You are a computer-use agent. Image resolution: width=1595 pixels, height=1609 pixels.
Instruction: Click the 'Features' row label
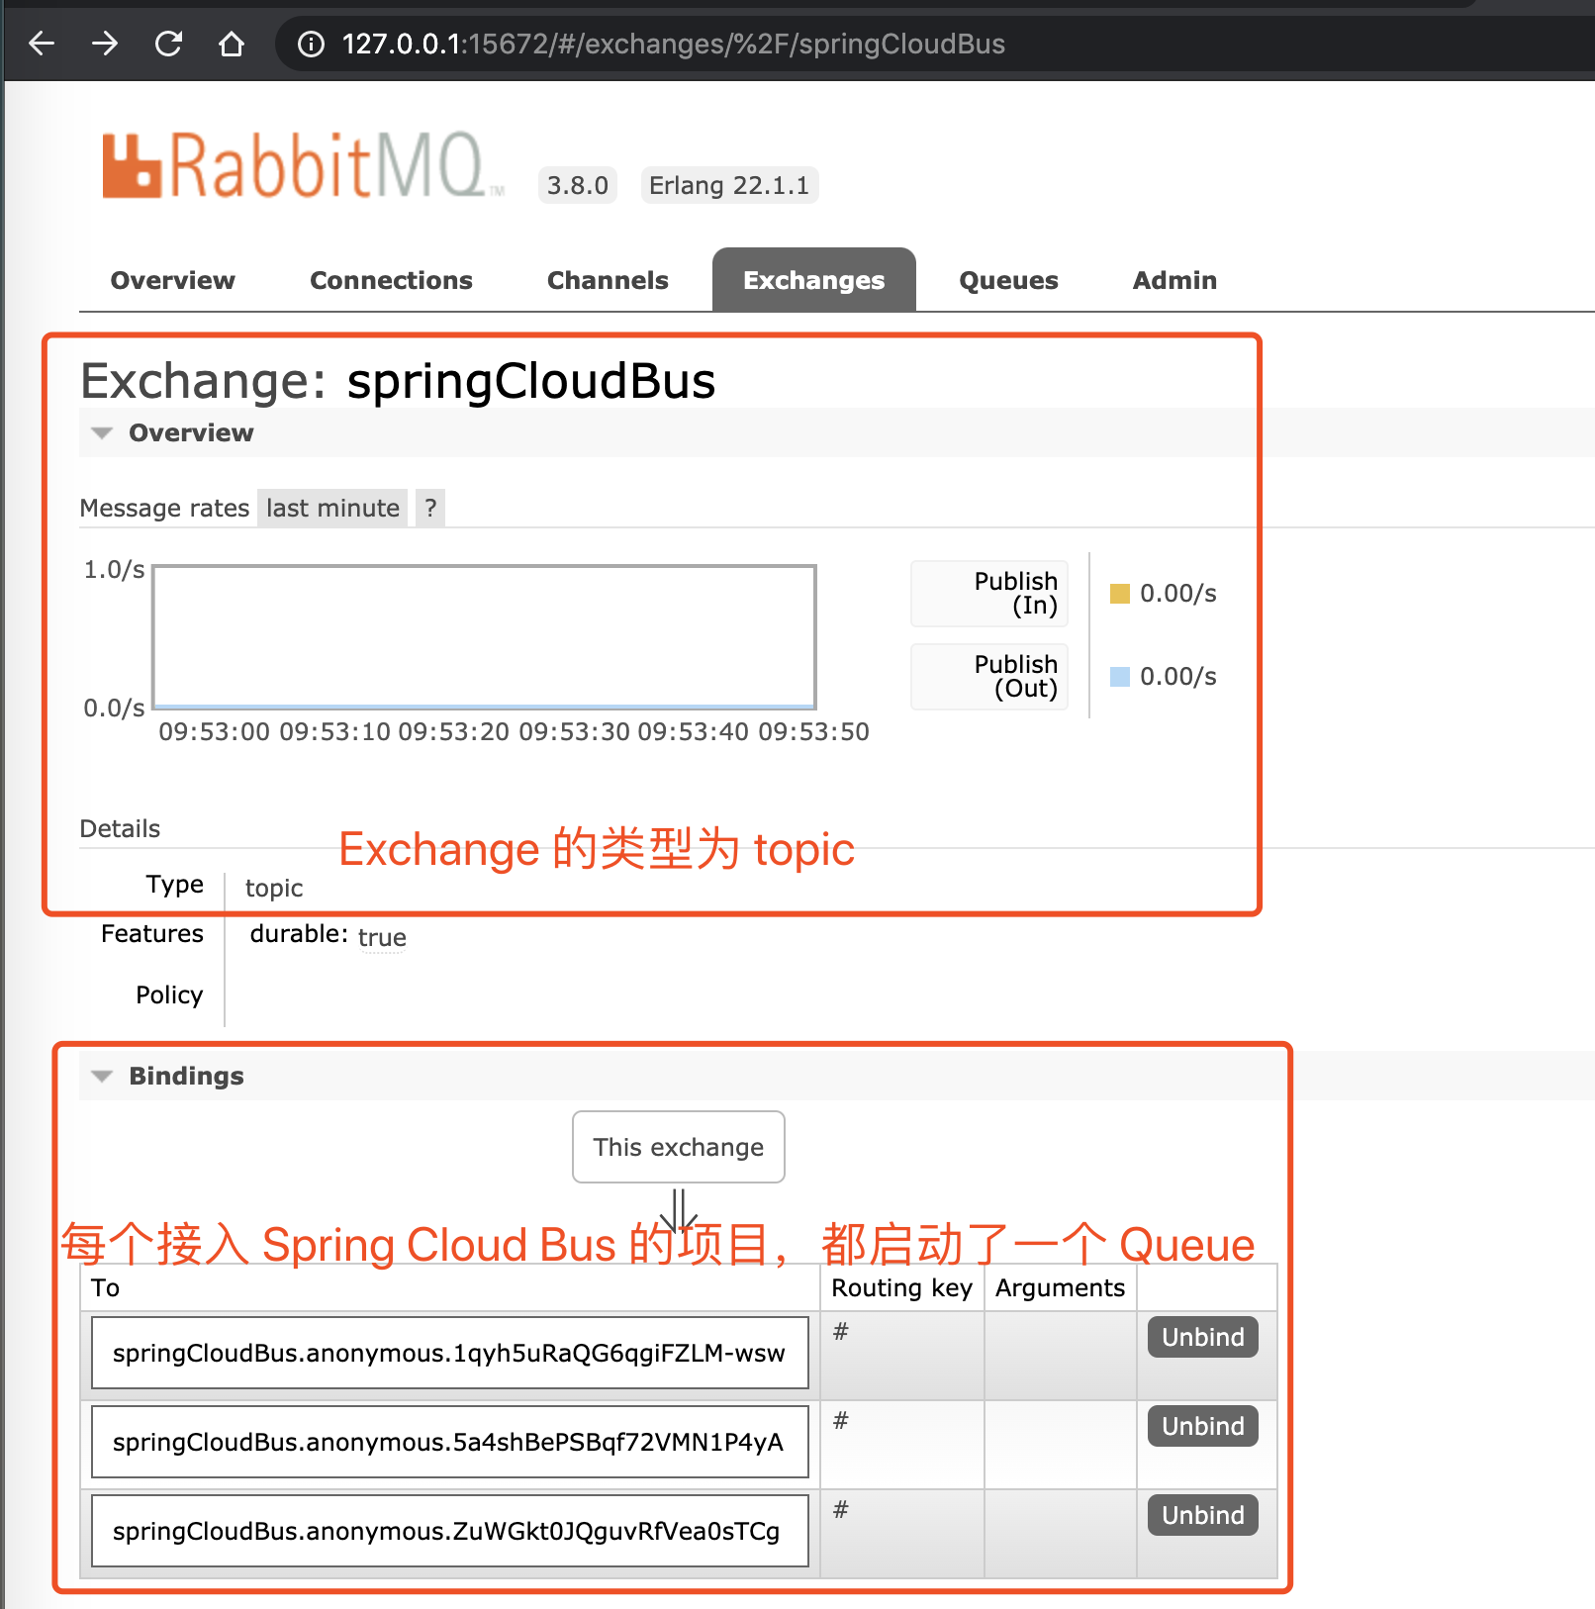152,933
